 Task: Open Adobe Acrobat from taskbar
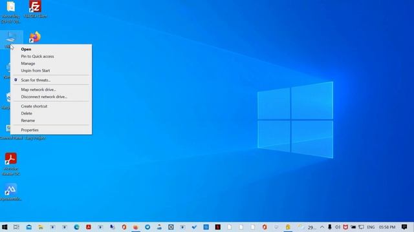click(x=89, y=227)
